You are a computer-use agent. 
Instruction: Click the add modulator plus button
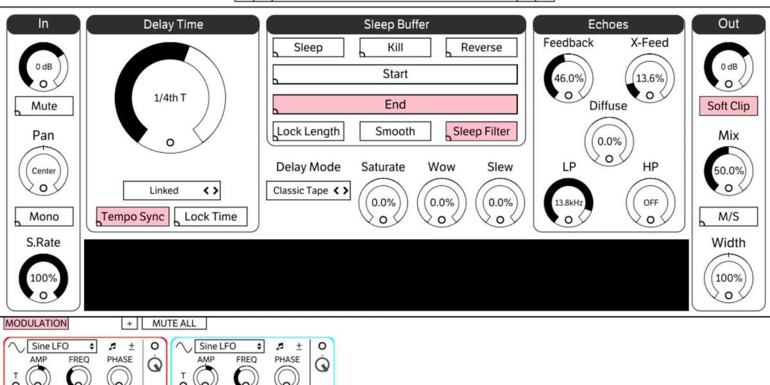click(x=129, y=323)
